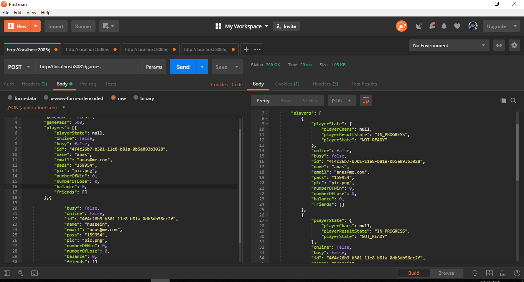
Task: Search the response with magnifier icon
Action: (513, 100)
